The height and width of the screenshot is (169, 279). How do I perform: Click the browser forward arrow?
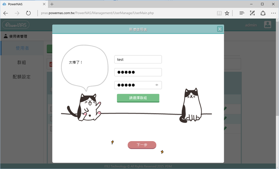(x=17, y=13)
